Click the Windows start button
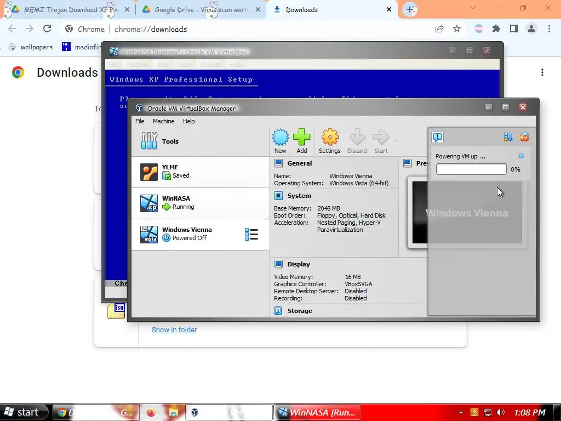The width and height of the screenshot is (561, 421). 24,412
